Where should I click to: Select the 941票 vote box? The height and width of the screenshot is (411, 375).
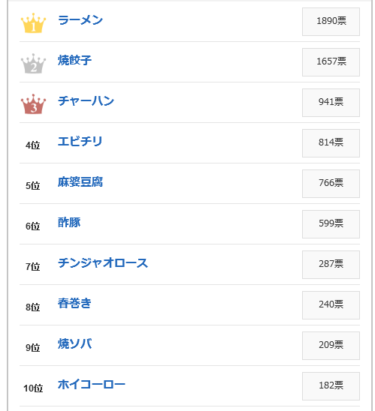(331, 103)
